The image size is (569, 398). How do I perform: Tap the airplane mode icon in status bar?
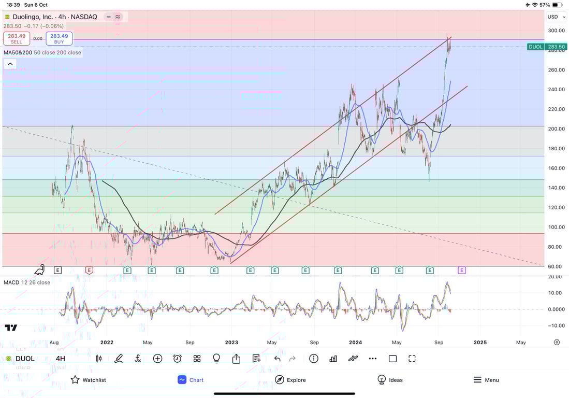528,5
